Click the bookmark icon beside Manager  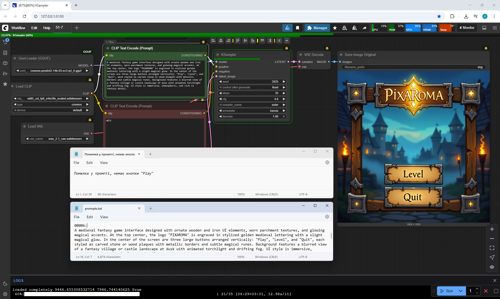(x=297, y=28)
